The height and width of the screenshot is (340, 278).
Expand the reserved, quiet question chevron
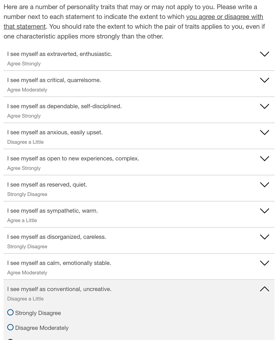pos(265,185)
